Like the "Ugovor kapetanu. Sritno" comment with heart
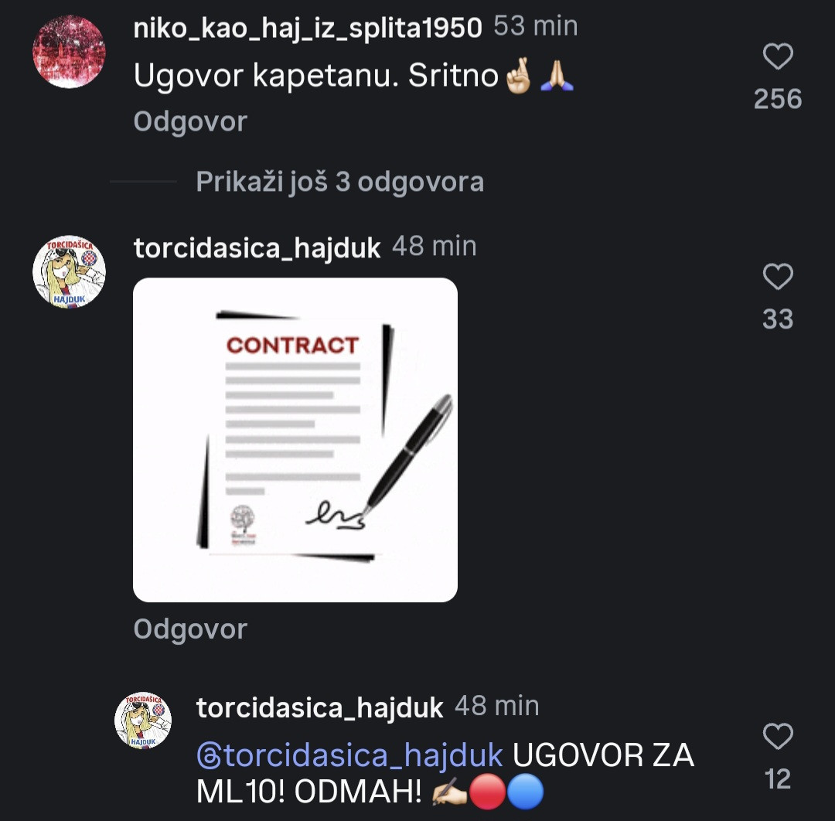This screenshot has width=835, height=821. [x=778, y=56]
